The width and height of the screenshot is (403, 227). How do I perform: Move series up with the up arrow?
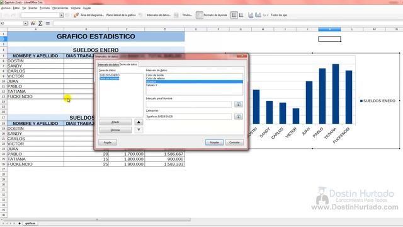click(x=139, y=122)
